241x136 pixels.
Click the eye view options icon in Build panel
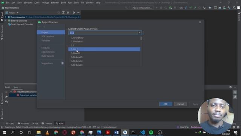tap(6, 102)
